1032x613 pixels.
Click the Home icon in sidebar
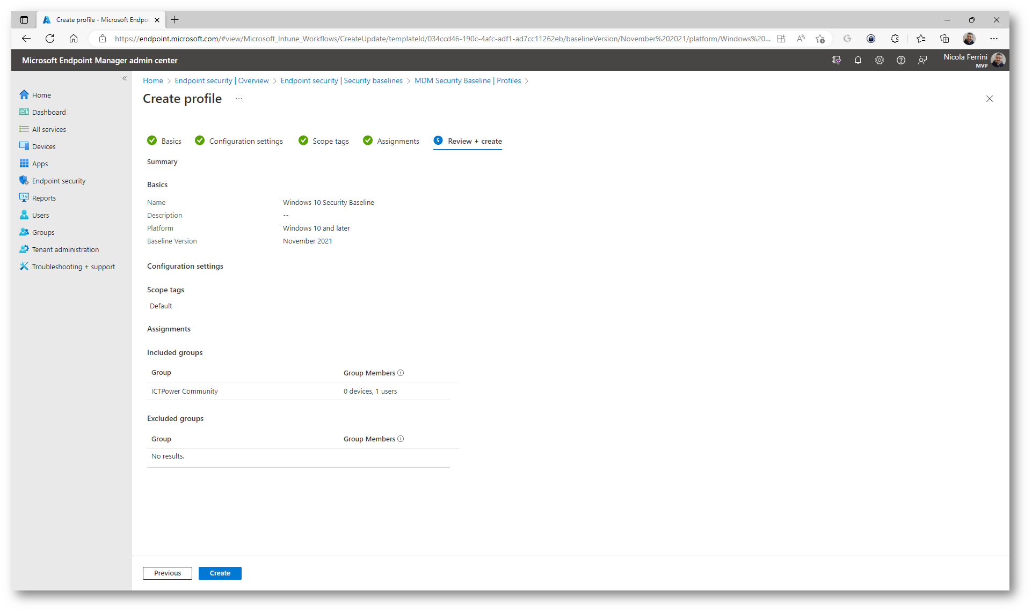point(24,95)
